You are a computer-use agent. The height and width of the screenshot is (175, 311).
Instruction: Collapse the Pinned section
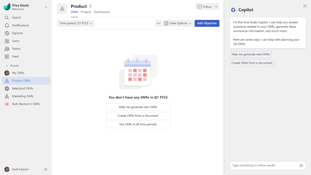pyautogui.click(x=7, y=66)
